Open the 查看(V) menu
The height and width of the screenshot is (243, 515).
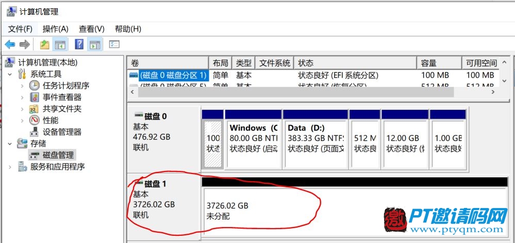tap(92, 29)
